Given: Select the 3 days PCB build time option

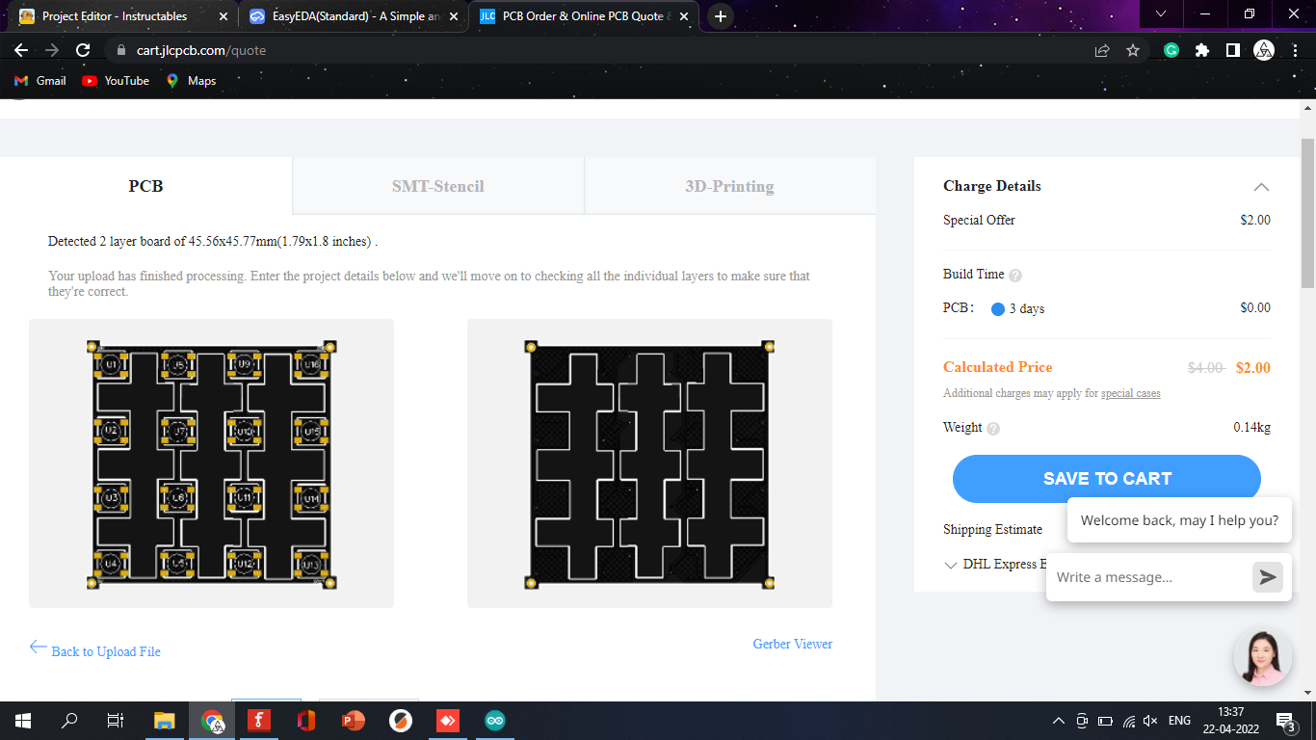Looking at the screenshot, I should pyautogui.click(x=997, y=308).
